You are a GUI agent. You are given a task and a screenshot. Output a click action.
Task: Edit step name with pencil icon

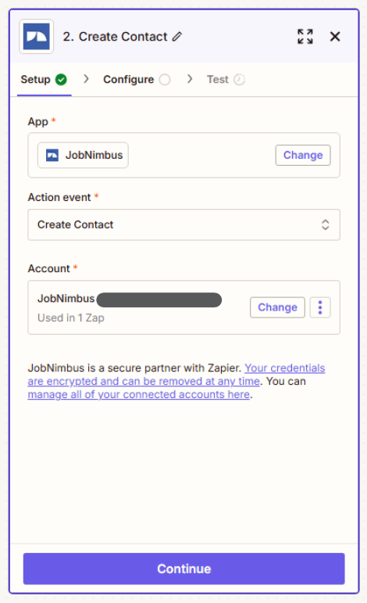click(177, 37)
